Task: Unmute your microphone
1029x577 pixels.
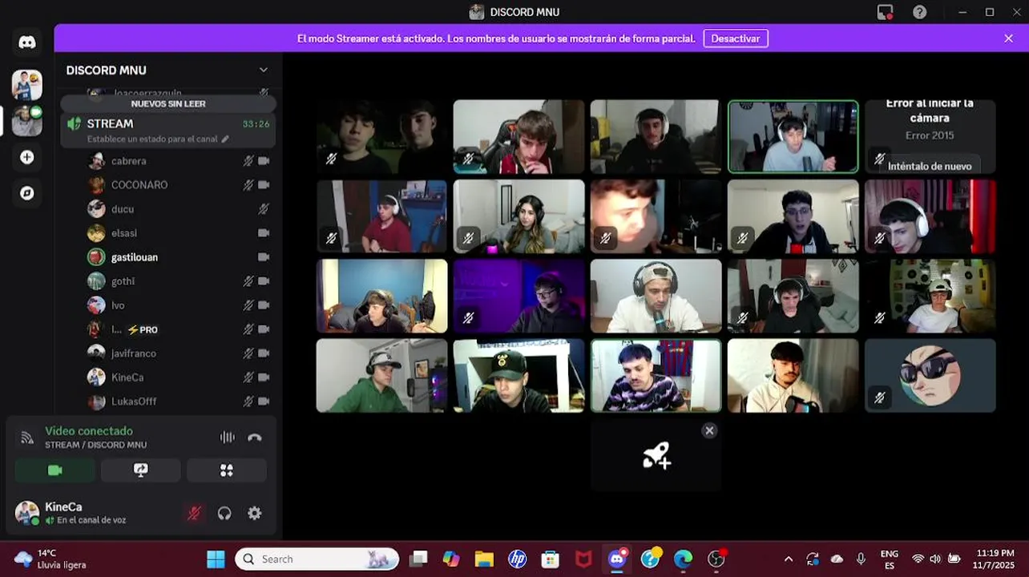Action: [x=194, y=514]
